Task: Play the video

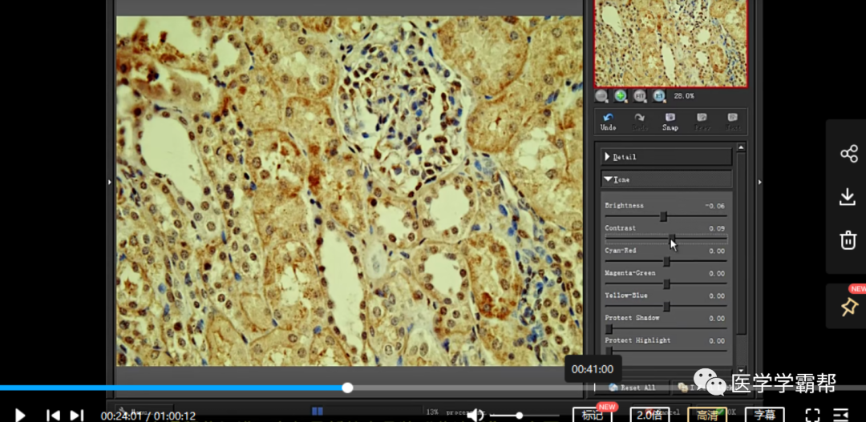Action: point(21,415)
